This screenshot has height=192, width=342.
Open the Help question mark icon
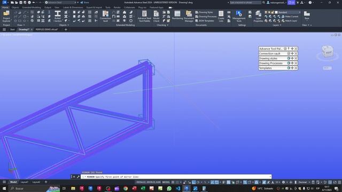[310, 2]
